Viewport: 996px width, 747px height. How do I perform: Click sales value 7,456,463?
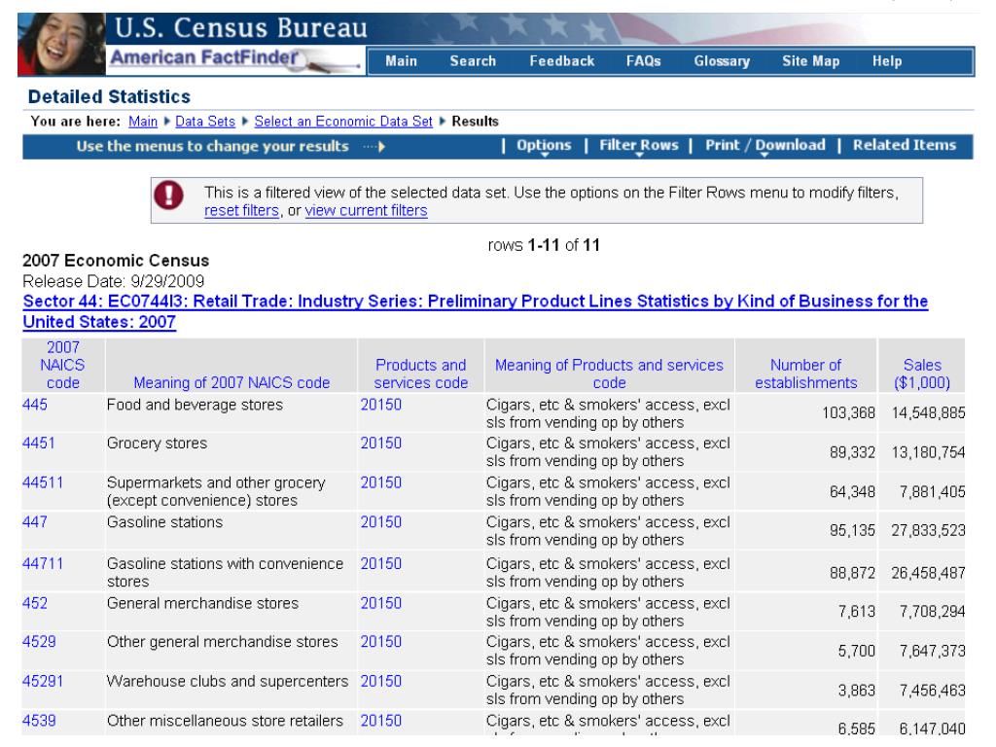pos(932,691)
